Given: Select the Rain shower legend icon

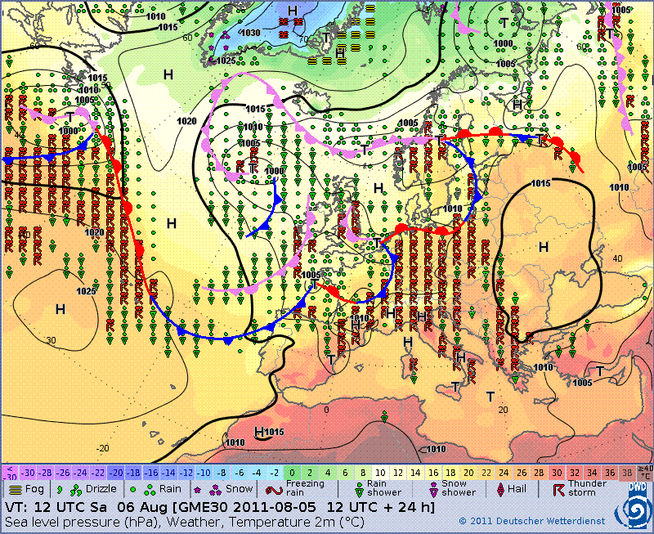Looking at the screenshot, I should pyautogui.click(x=359, y=489).
